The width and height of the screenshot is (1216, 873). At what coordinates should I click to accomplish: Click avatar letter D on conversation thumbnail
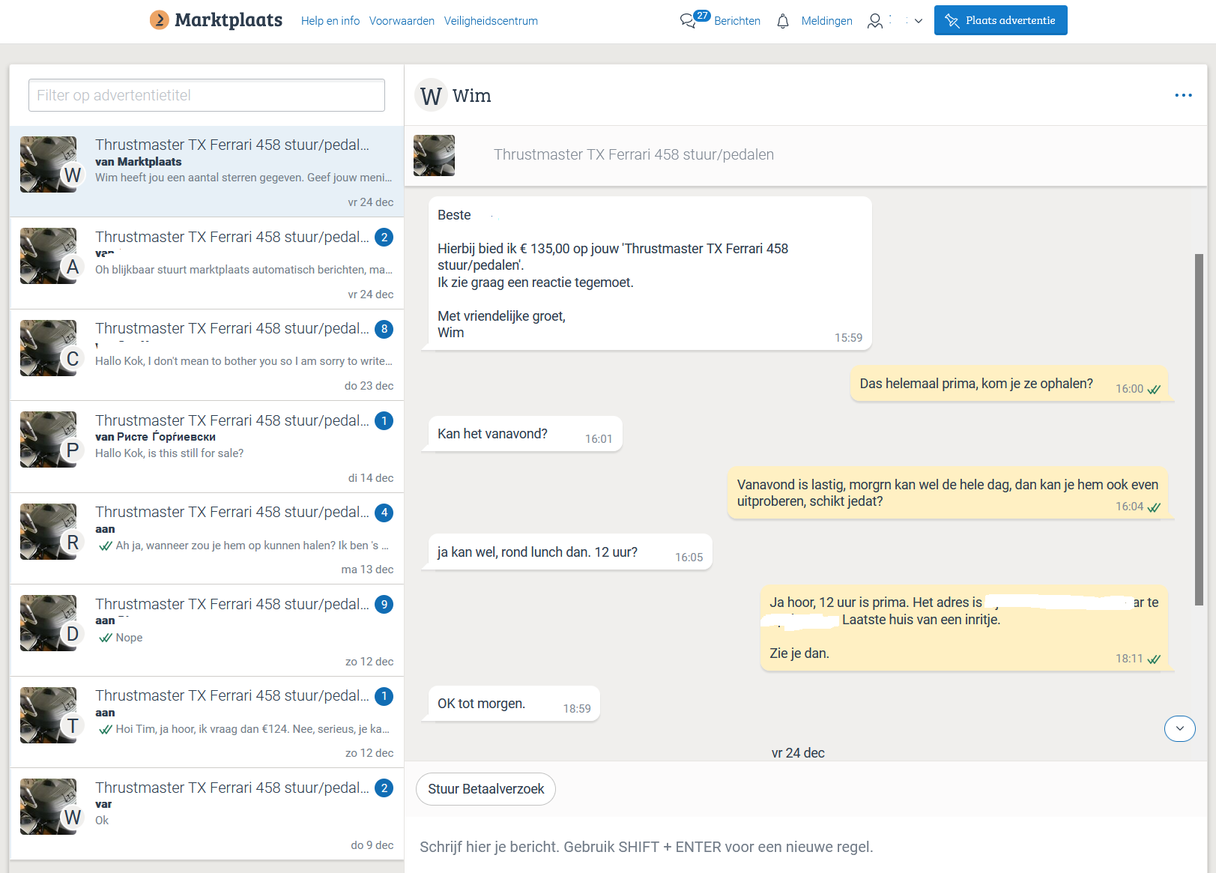coord(73,634)
